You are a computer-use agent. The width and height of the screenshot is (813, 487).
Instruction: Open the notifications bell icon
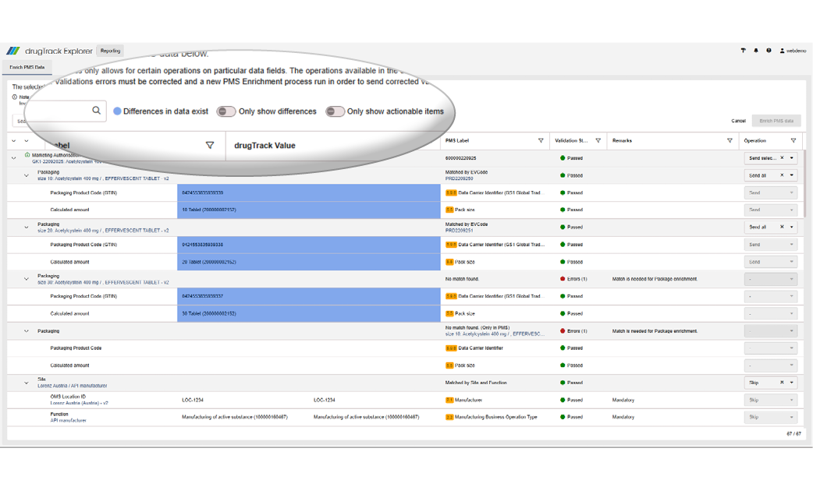tap(756, 51)
